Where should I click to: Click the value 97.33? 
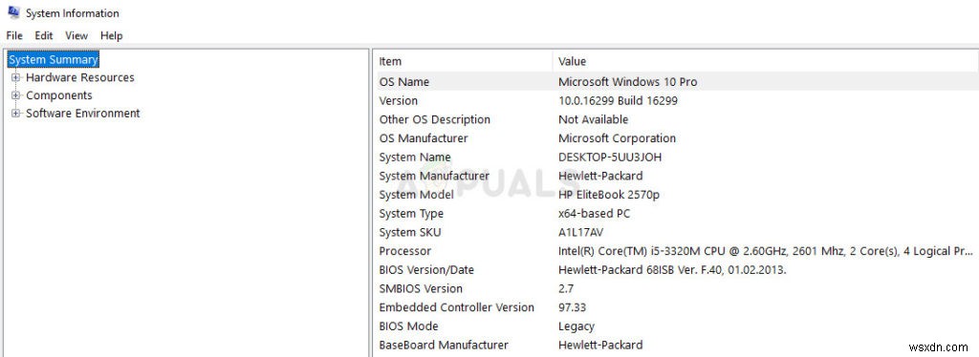[x=572, y=307]
